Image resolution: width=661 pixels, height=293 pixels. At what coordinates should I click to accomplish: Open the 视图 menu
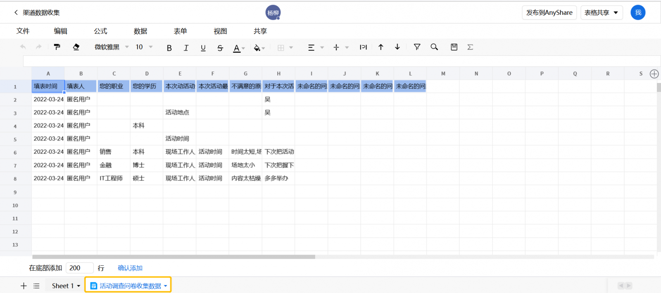tap(221, 31)
